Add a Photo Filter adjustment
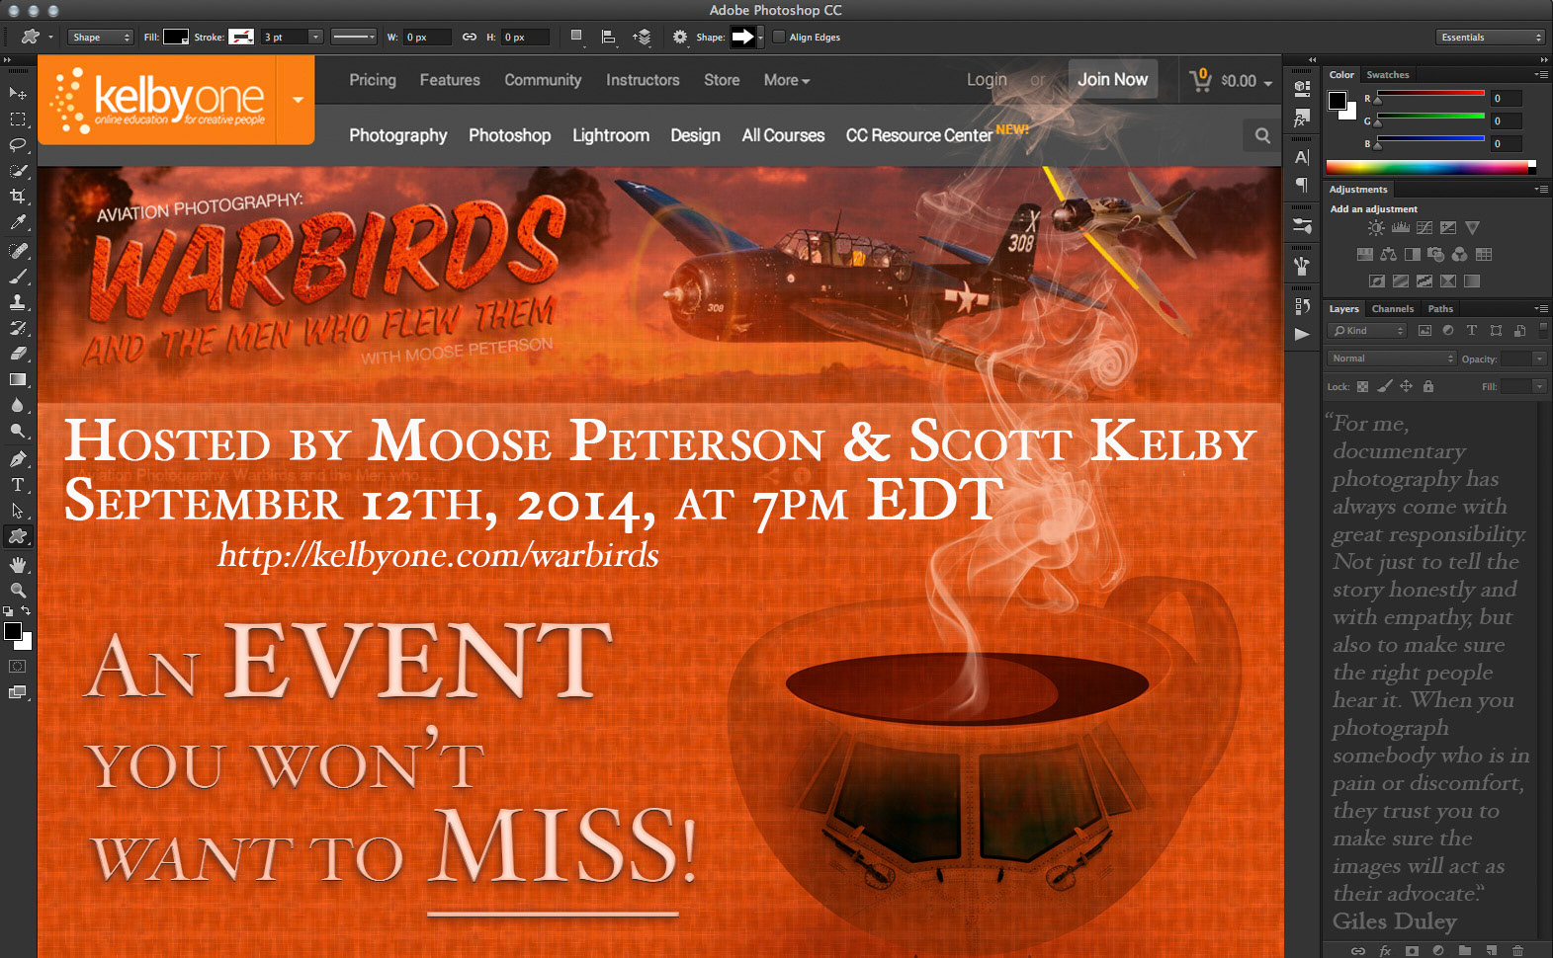The height and width of the screenshot is (958, 1553). click(x=1435, y=255)
